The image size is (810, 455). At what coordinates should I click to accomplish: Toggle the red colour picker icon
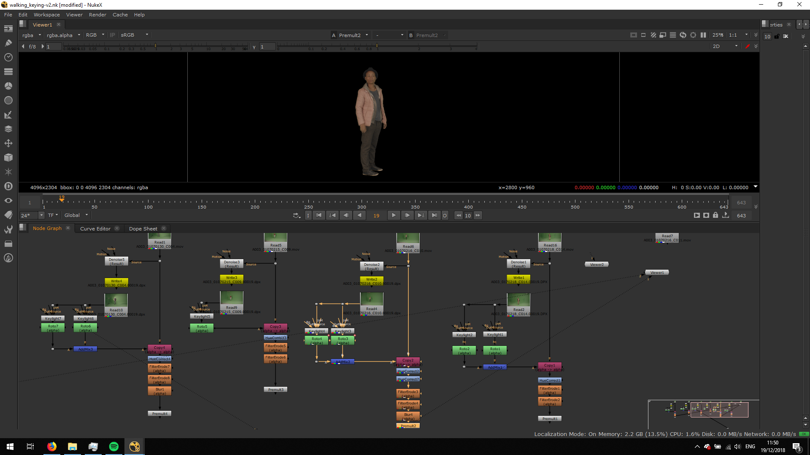[x=748, y=46]
